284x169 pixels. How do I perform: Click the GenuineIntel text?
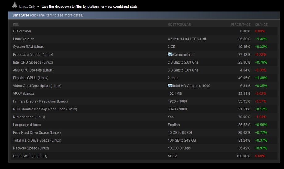183,55
